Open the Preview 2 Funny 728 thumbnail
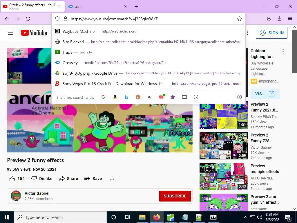This screenshot has width=297, height=223. [x=224, y=146]
